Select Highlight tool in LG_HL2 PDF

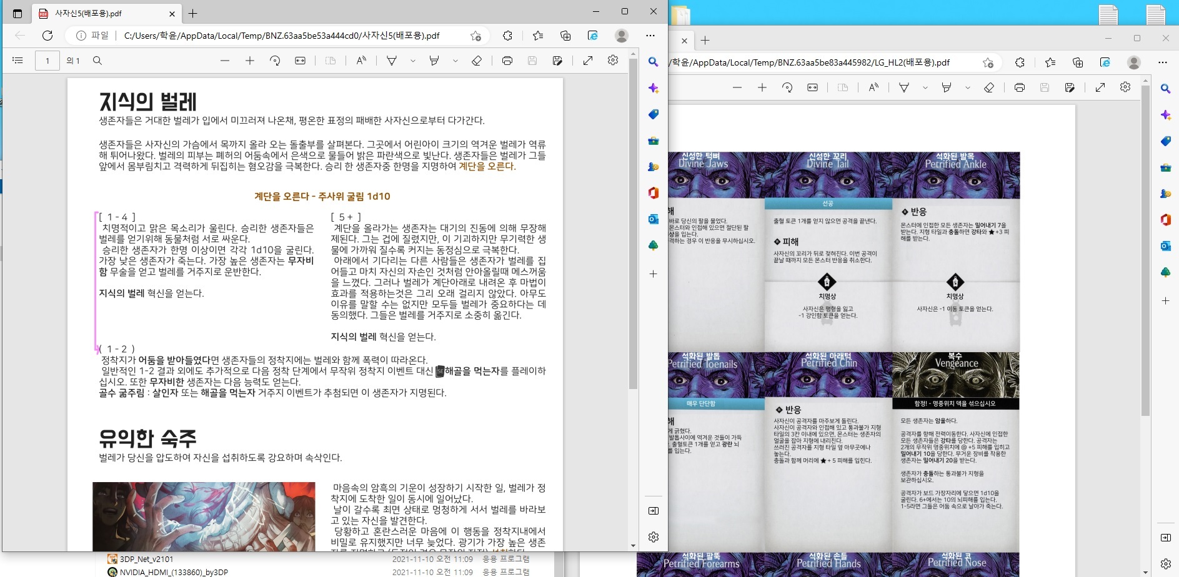pyautogui.click(x=947, y=87)
